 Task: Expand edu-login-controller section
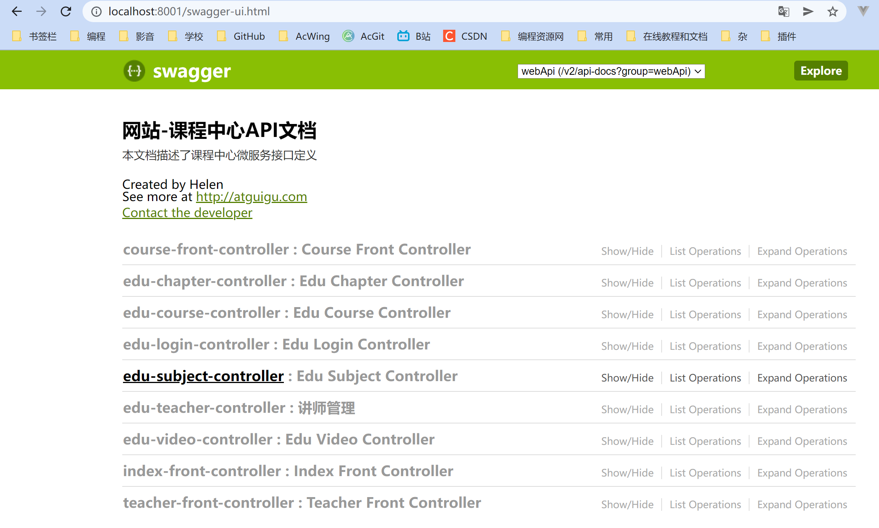point(196,344)
